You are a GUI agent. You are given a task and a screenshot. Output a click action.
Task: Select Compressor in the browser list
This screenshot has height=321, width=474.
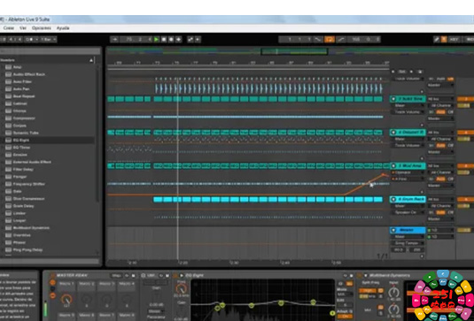tap(24, 118)
